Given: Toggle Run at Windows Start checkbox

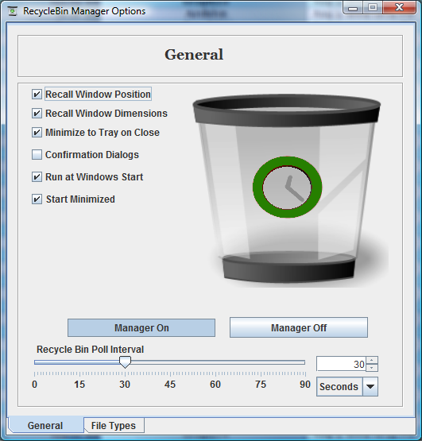Looking at the screenshot, I should (37, 177).
